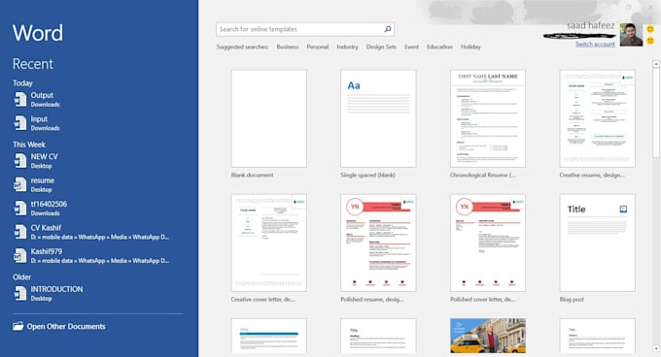This screenshot has width=661, height=357.
Task: Click the saad hafeez account name
Action: [591, 25]
